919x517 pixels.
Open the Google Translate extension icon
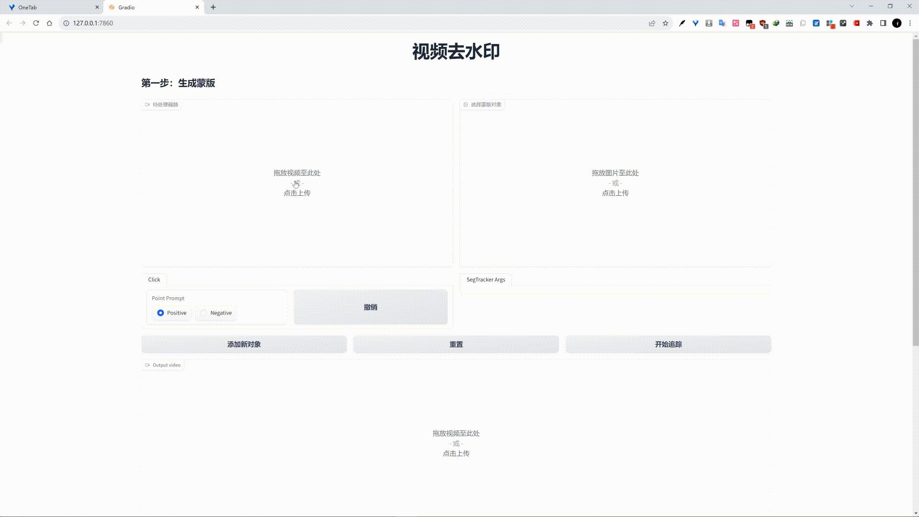[x=722, y=22]
